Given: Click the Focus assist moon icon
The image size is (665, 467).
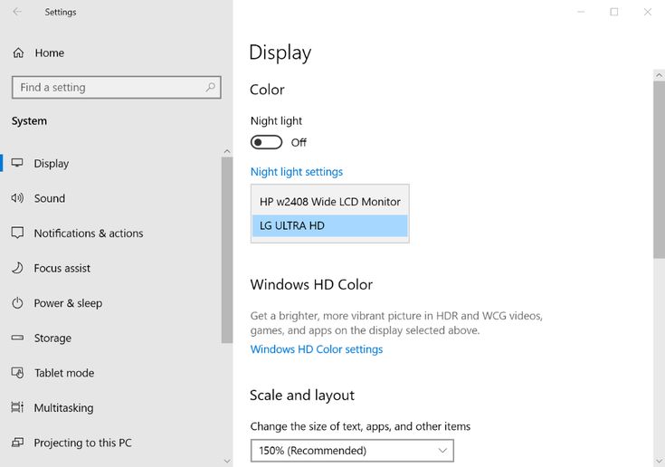Looking at the screenshot, I should pyautogui.click(x=17, y=268).
